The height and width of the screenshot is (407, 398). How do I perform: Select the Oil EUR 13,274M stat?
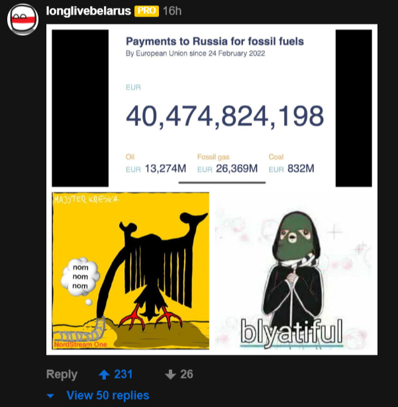coord(156,163)
